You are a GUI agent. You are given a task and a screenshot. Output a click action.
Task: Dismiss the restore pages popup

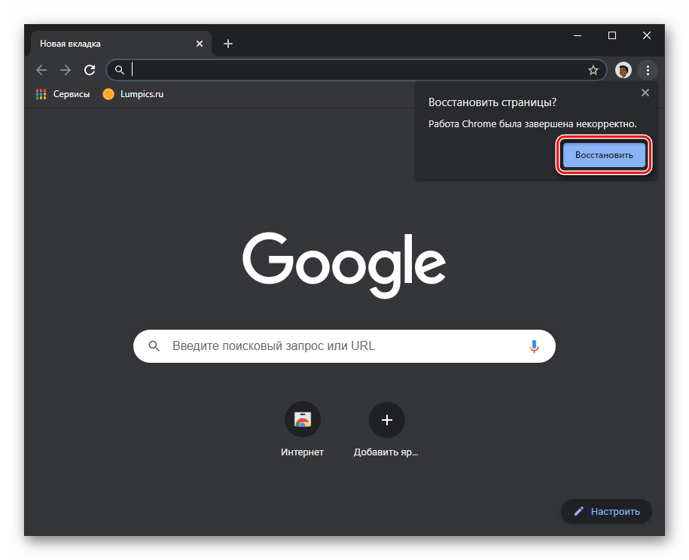645,93
